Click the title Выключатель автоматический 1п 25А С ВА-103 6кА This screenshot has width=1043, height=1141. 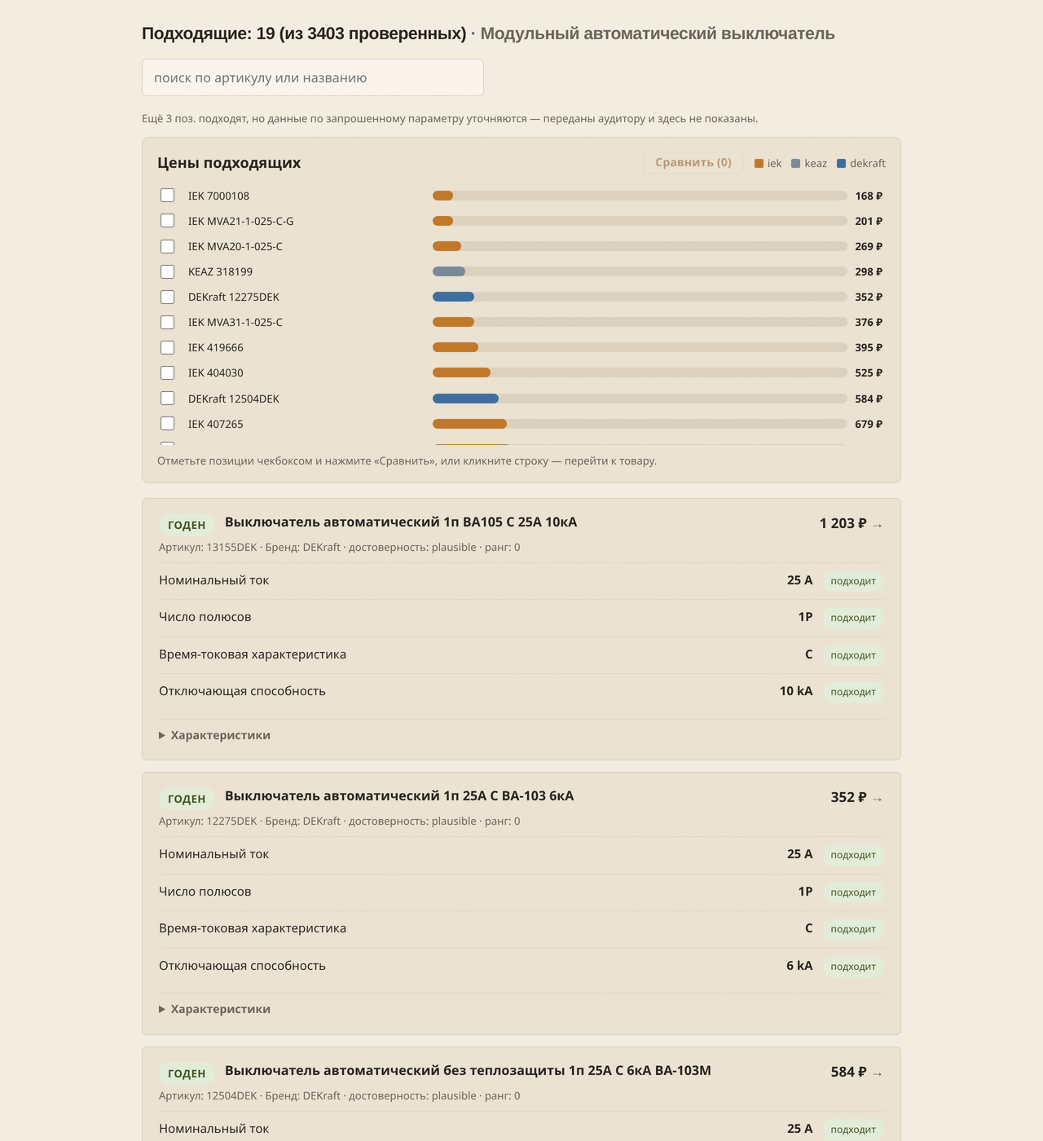(x=399, y=795)
